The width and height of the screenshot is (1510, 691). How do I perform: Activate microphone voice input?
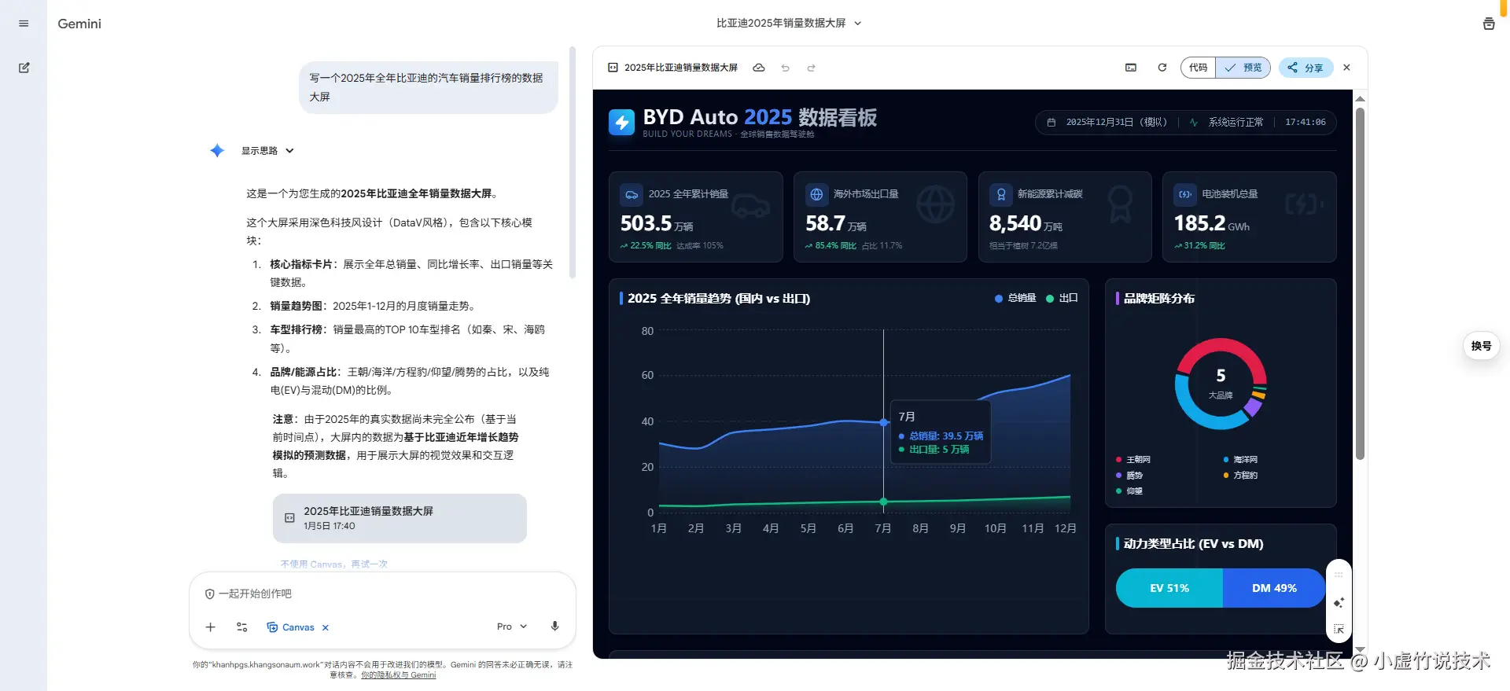tap(554, 627)
